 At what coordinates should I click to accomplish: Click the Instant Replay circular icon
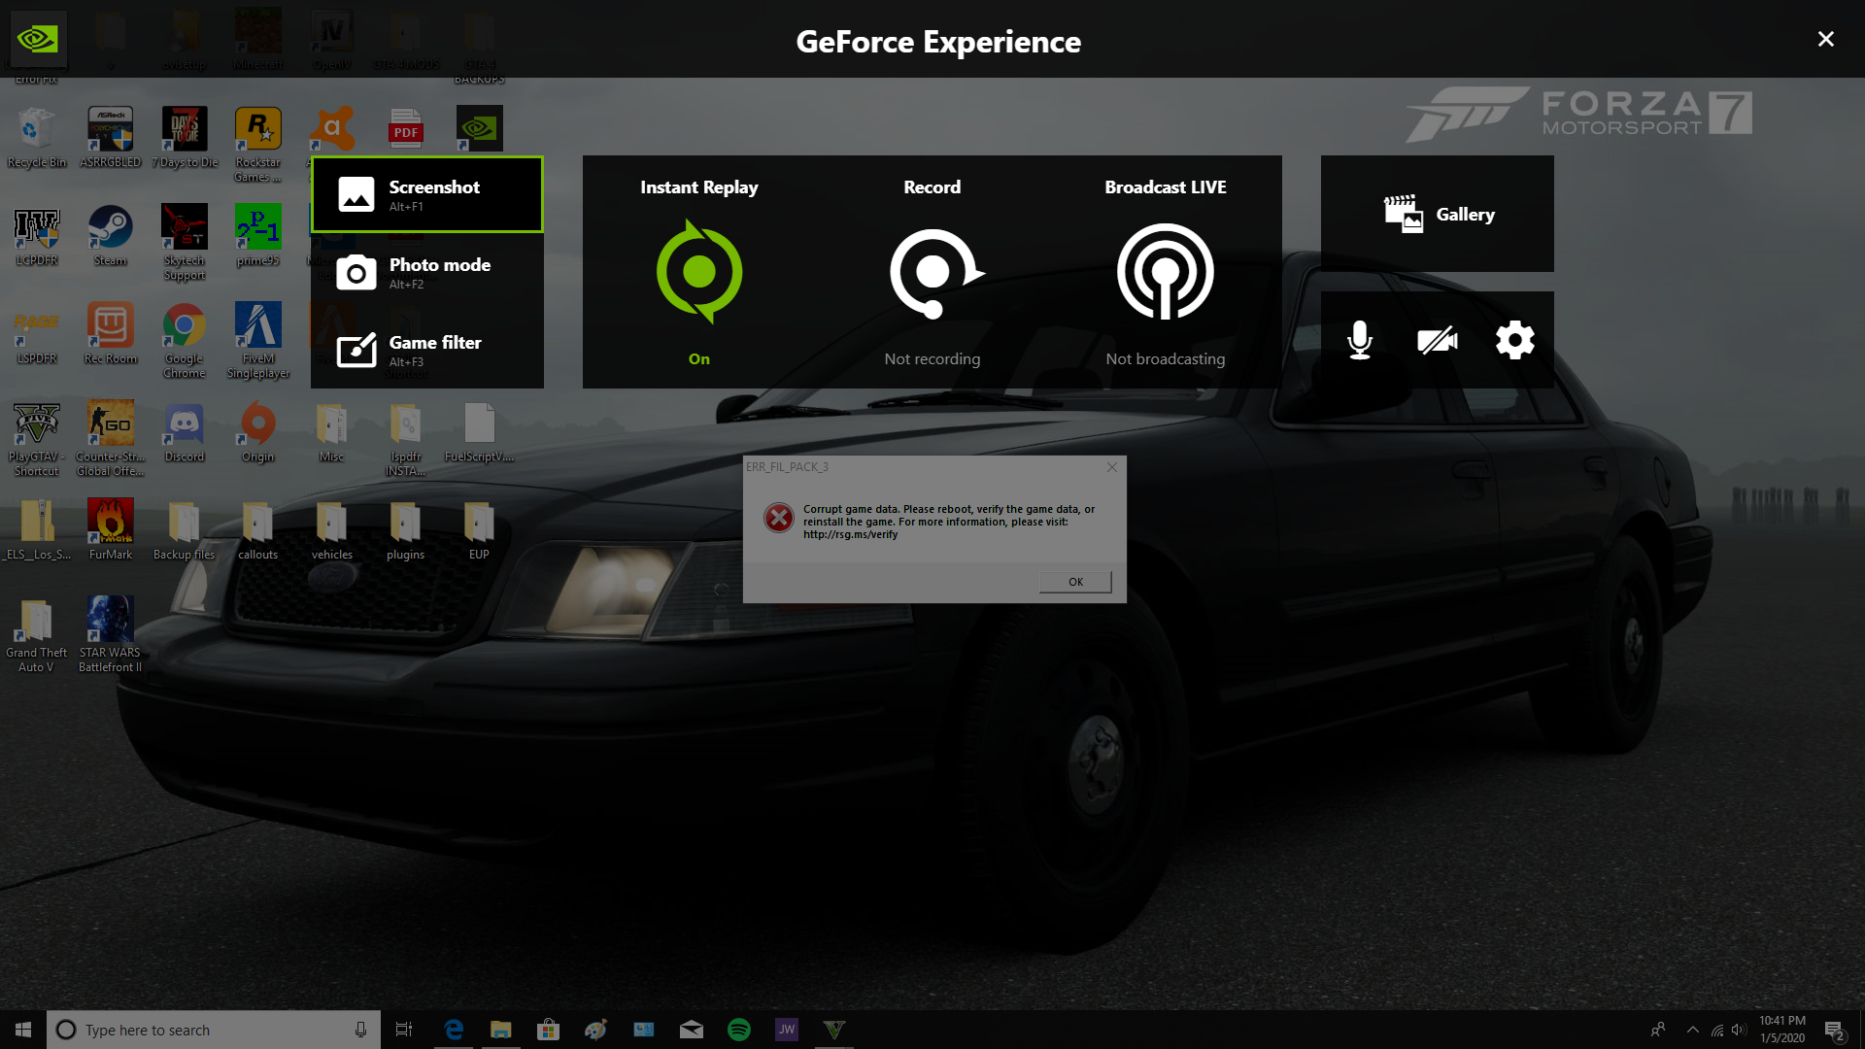pos(699,272)
